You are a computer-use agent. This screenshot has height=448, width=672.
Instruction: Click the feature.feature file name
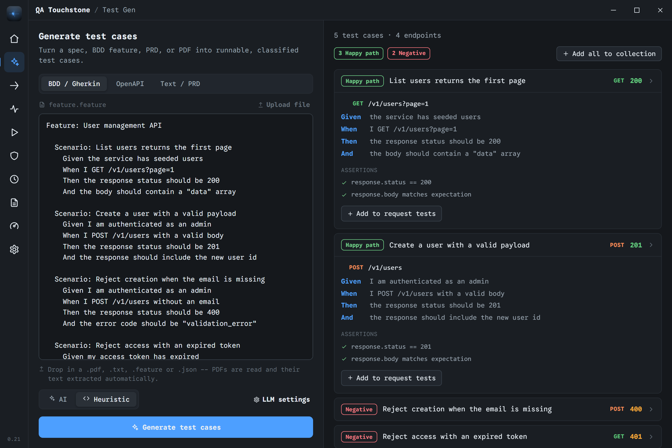[77, 105]
